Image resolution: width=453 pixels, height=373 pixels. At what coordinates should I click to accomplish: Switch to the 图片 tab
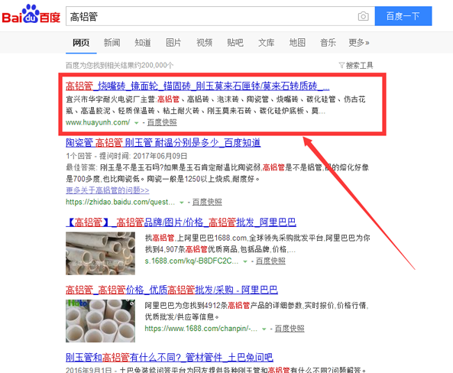pyautogui.click(x=173, y=43)
